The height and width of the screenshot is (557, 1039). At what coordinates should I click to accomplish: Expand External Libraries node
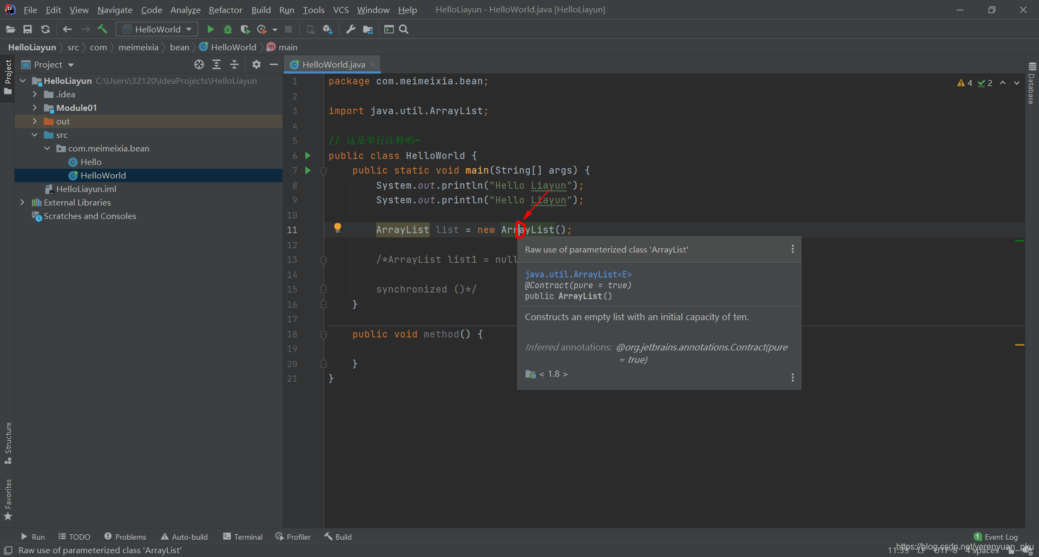[x=23, y=202]
